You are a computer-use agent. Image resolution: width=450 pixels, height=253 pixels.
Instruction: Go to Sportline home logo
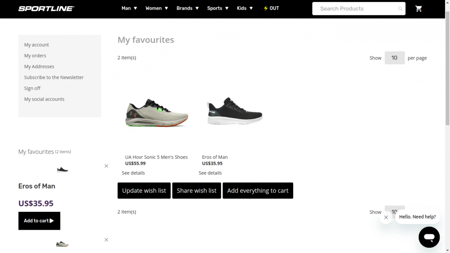[x=46, y=8]
